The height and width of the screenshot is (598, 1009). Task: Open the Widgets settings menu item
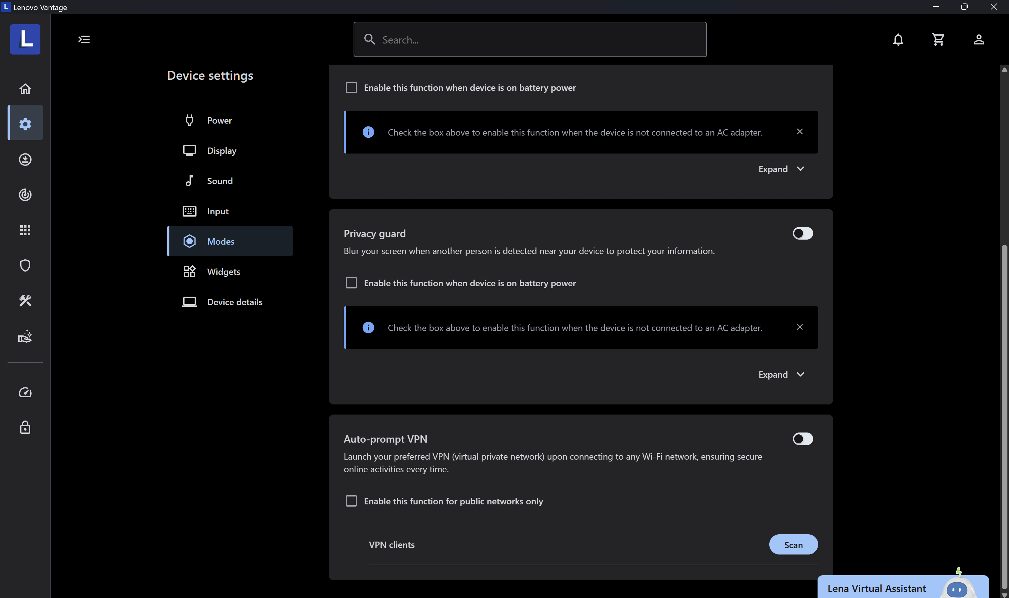(x=223, y=272)
